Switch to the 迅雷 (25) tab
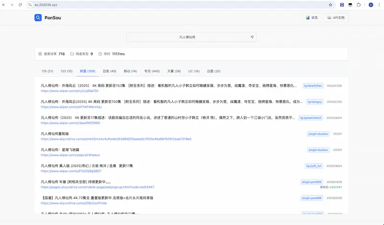Screen dimensions: 384x225 (214, 71)
